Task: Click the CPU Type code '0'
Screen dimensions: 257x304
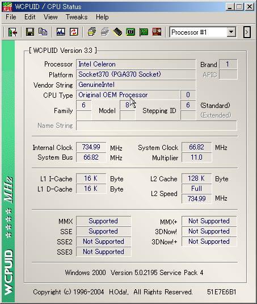Action: point(188,95)
